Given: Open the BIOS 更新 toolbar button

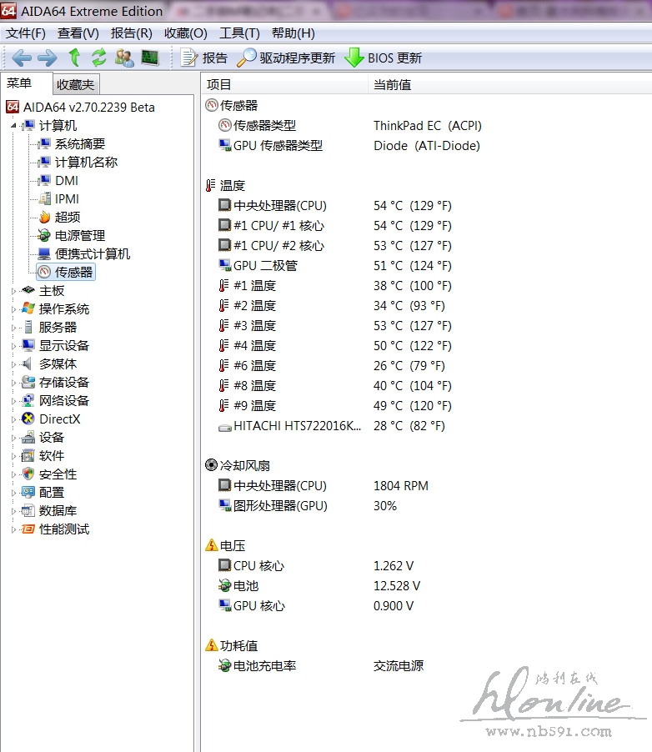Looking at the screenshot, I should point(384,58).
